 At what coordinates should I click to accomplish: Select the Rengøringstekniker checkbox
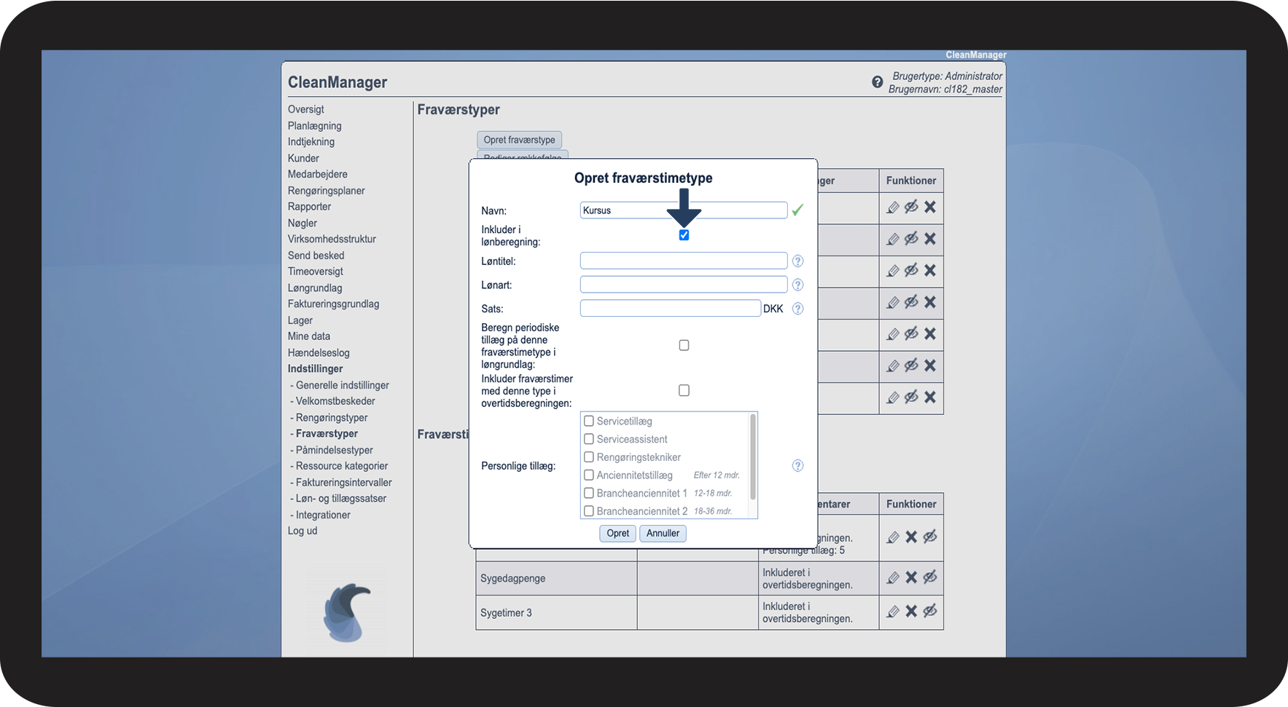click(x=589, y=457)
